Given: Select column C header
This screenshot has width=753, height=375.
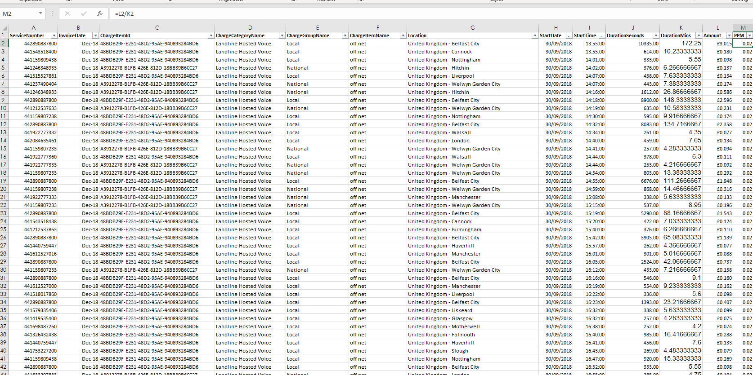Looking at the screenshot, I should tap(157, 28).
